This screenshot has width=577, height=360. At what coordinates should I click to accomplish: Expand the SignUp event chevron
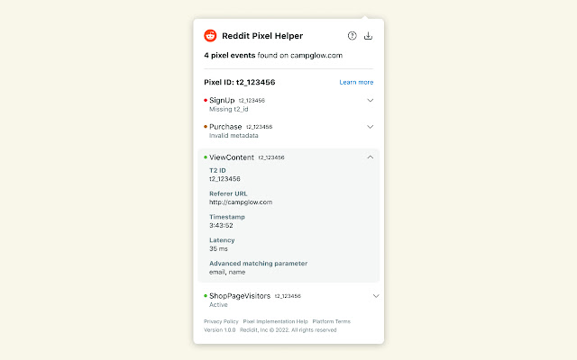371,100
